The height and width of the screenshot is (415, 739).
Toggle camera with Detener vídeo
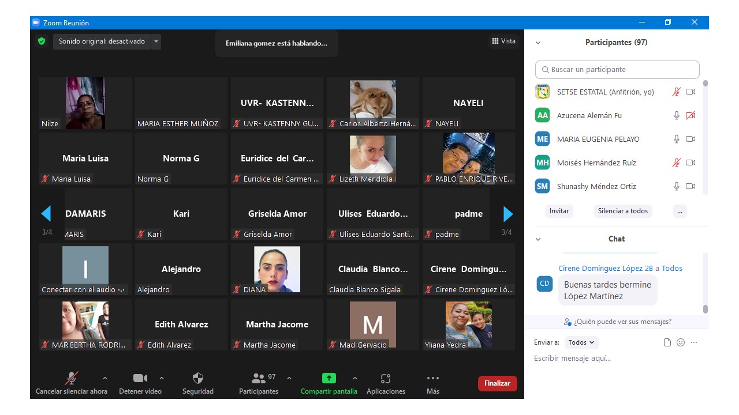click(x=140, y=378)
